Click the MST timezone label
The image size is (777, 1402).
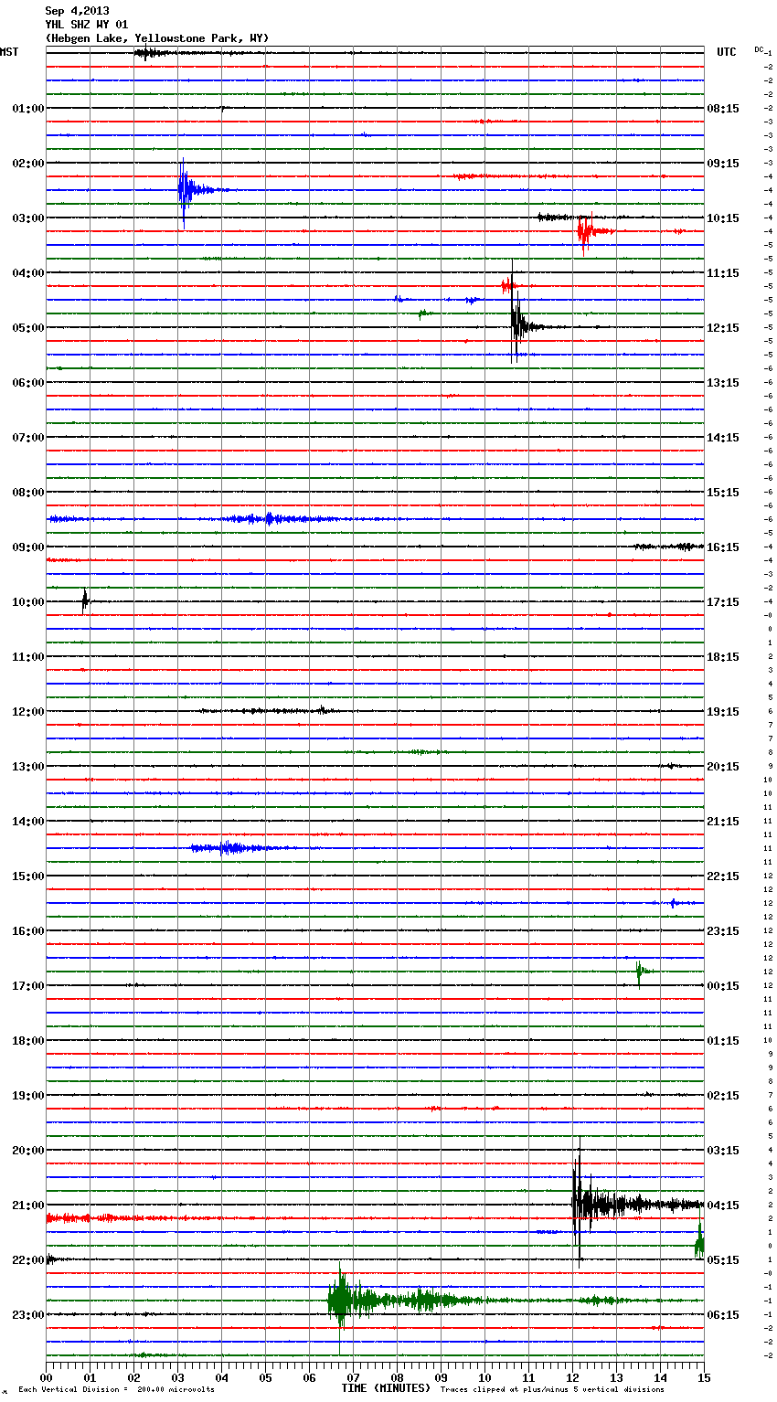[9, 52]
